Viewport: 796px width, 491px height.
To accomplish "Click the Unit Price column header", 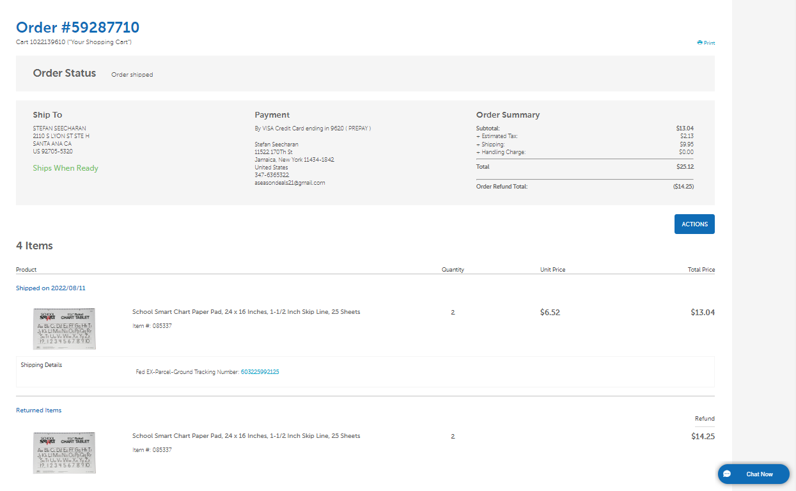I will tap(552, 270).
